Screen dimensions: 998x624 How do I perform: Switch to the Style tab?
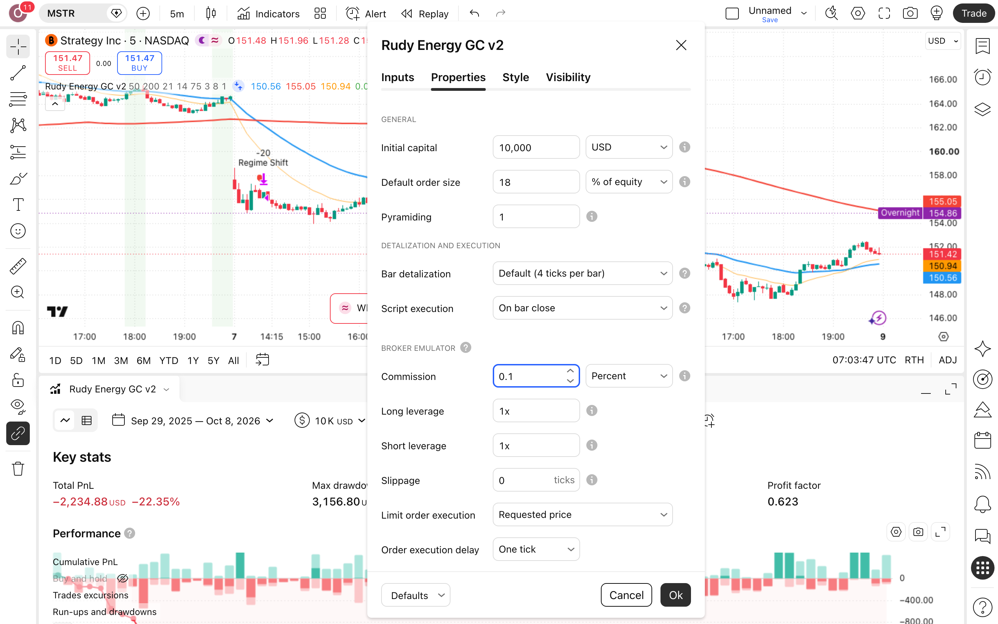516,77
